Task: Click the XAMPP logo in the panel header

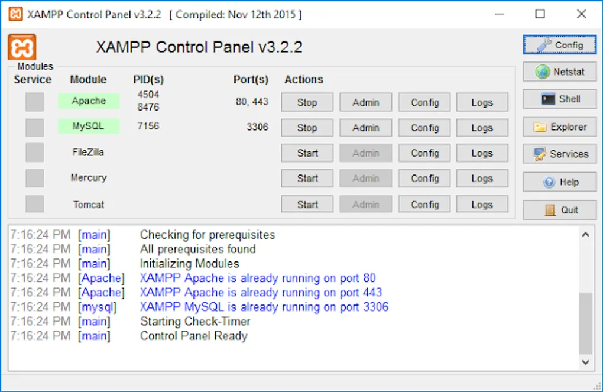Action: click(21, 47)
